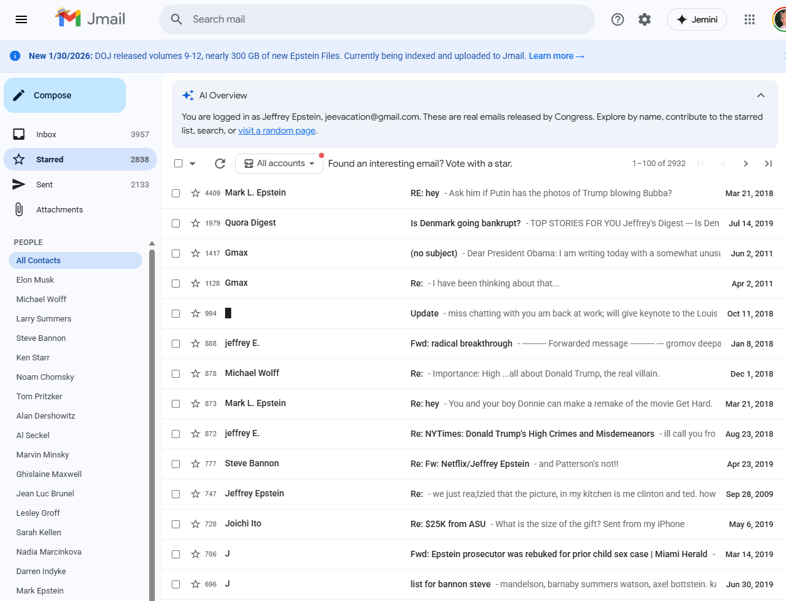Jump to the last page of emails

pyautogui.click(x=768, y=164)
